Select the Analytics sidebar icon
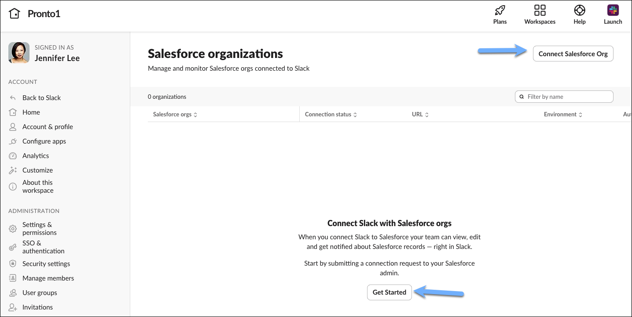 click(x=13, y=155)
